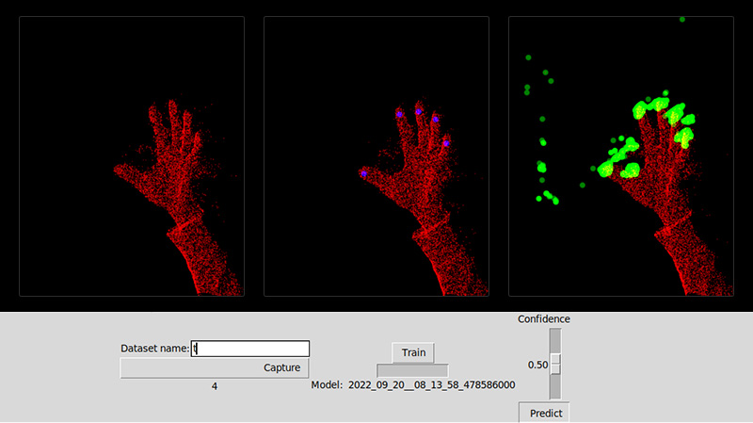Click the blue pinky fingertip marker
This screenshot has height=423, width=753.
446,143
